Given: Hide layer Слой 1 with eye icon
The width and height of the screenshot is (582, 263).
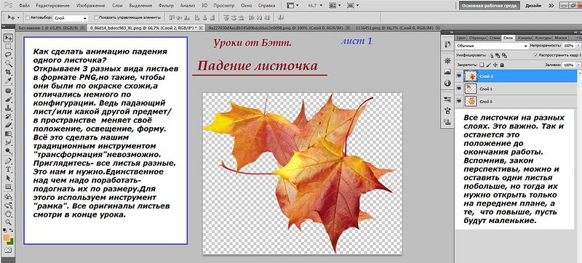Looking at the screenshot, I should coord(459,89).
